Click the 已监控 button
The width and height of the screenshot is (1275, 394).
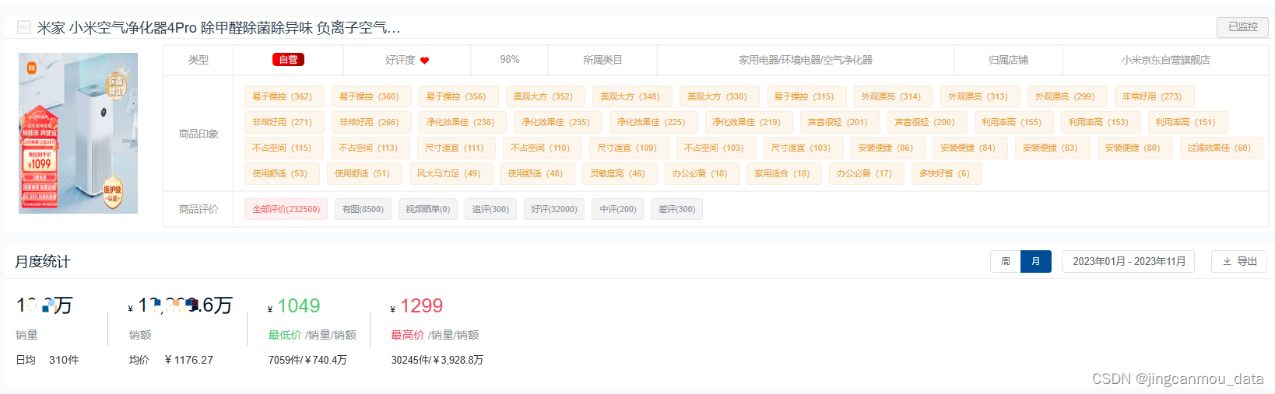coord(1242,27)
